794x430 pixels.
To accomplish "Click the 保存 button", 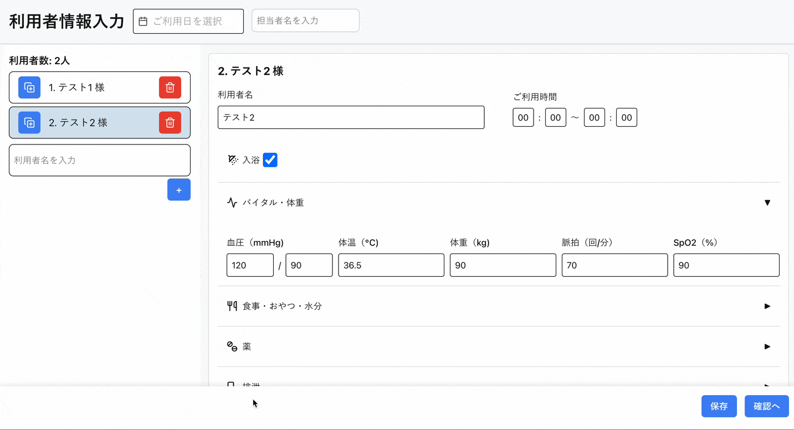I will pos(719,406).
